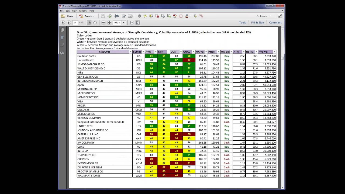Open the page thumbnails panel
345x194 pixels.
(63, 30)
